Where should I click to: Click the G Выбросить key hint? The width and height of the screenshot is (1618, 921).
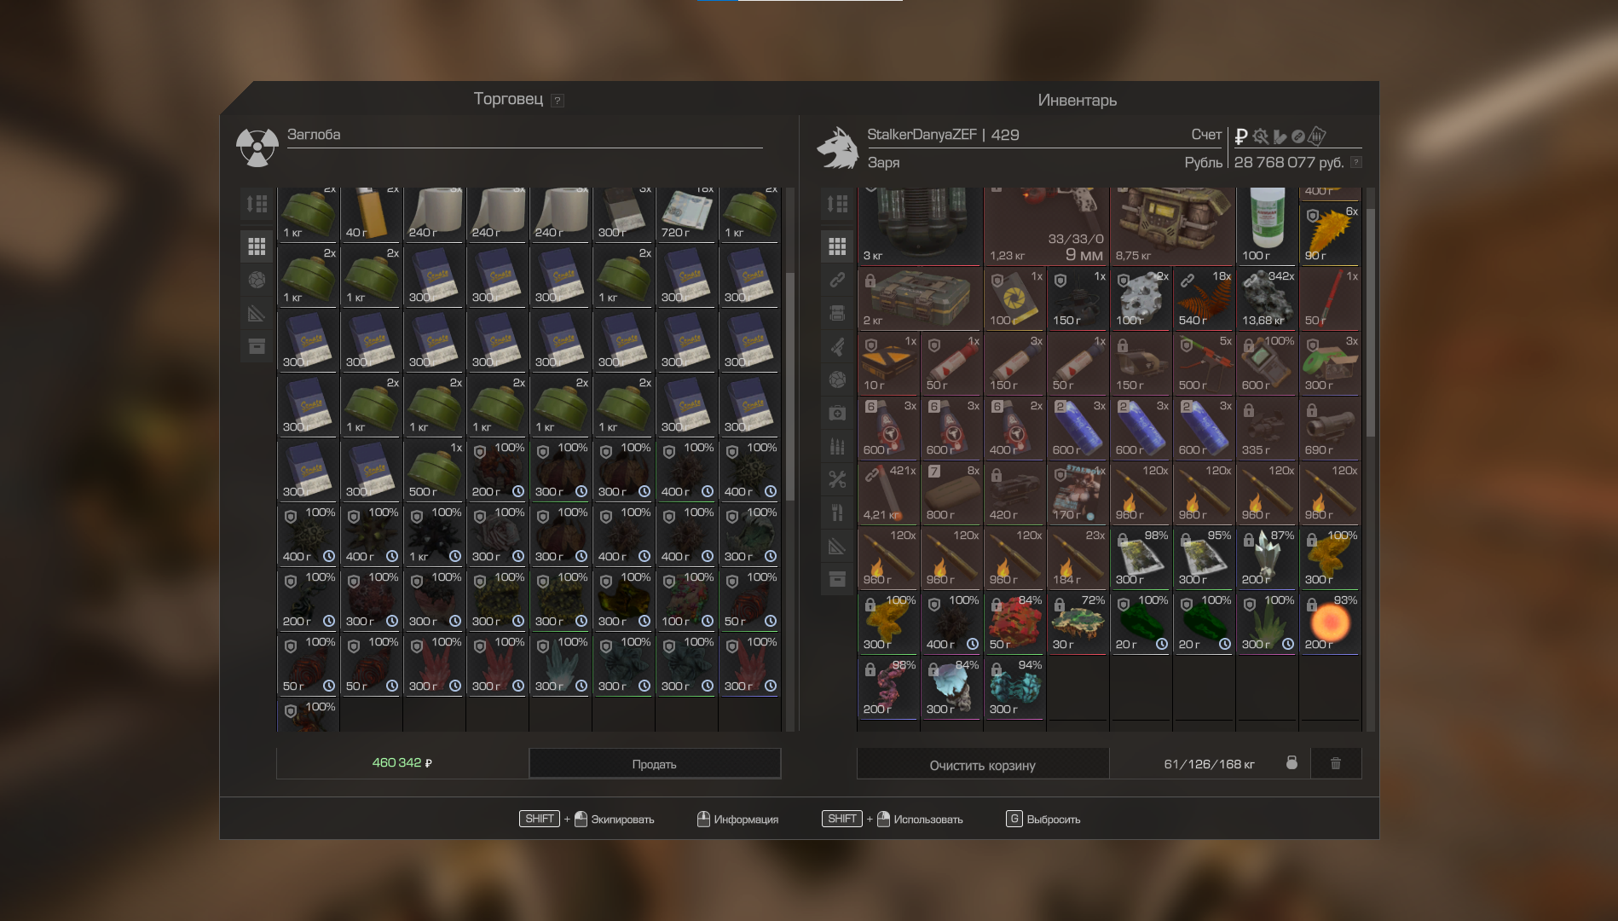tap(1043, 819)
